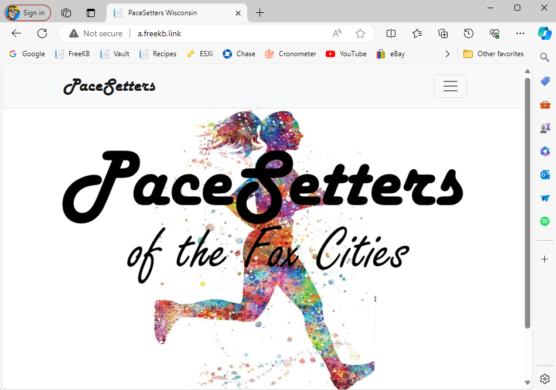
Task: Open the Collections icon
Action: click(x=443, y=33)
